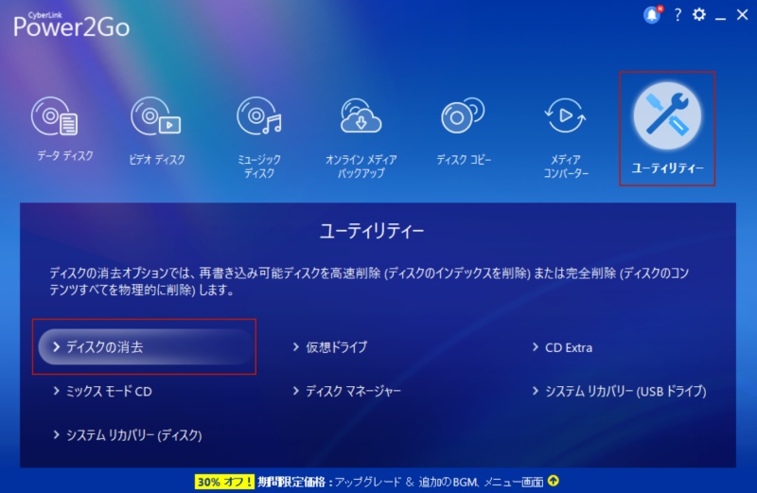Open ディスク マネージャー disc manager
The image size is (757, 493).
346,391
